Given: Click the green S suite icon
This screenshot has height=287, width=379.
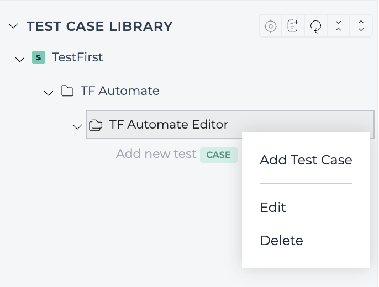Looking at the screenshot, I should click(39, 57).
